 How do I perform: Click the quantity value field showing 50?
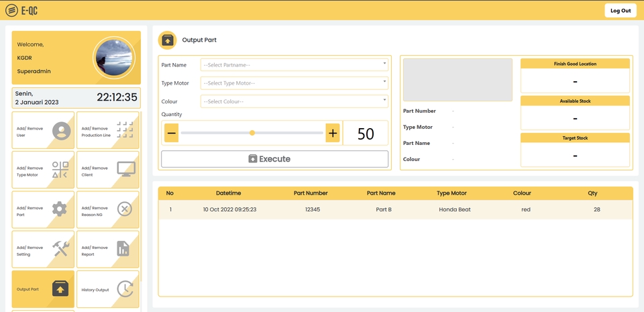tap(366, 133)
